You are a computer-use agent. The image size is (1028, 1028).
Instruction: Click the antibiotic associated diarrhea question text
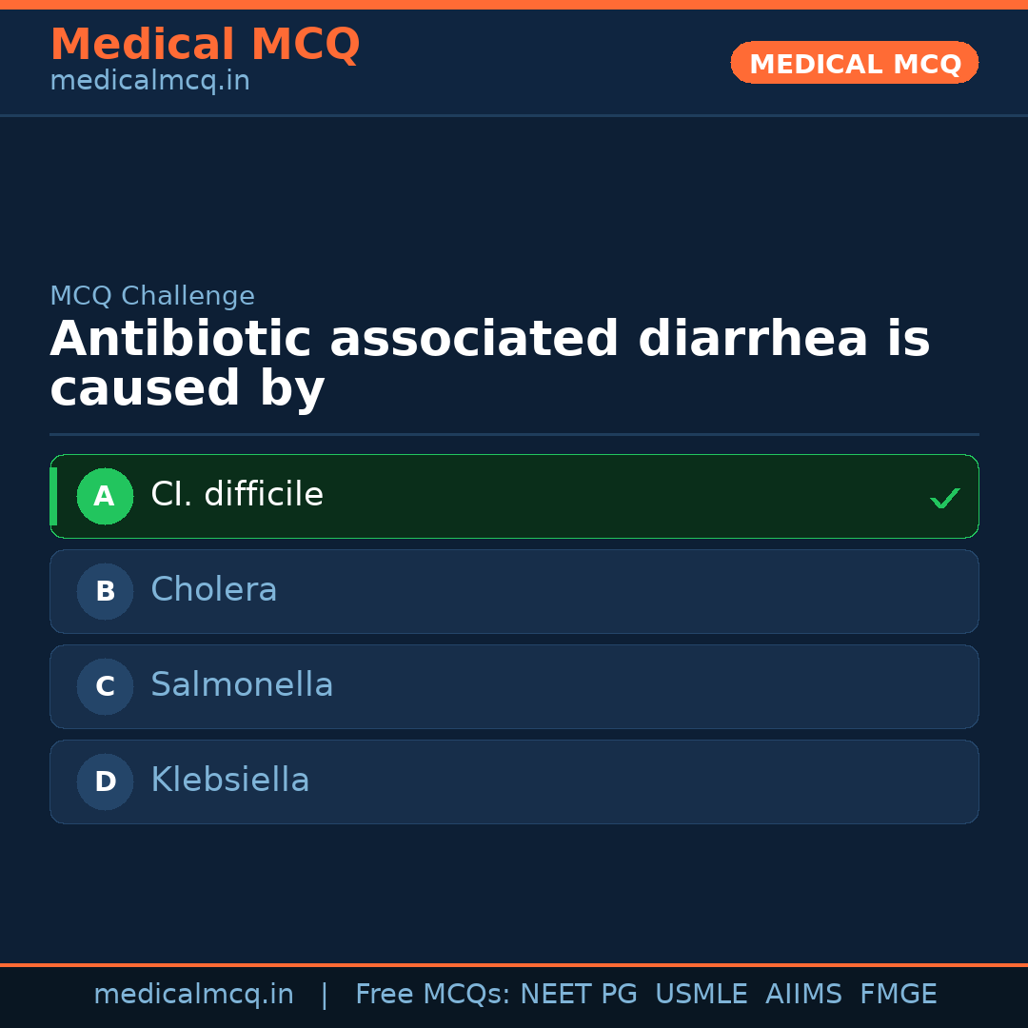pos(489,365)
